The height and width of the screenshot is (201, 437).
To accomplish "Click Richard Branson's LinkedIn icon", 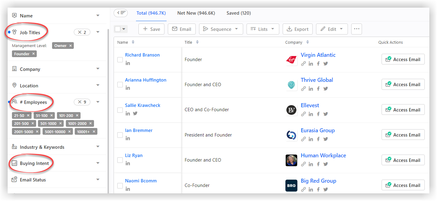I will point(128,63).
